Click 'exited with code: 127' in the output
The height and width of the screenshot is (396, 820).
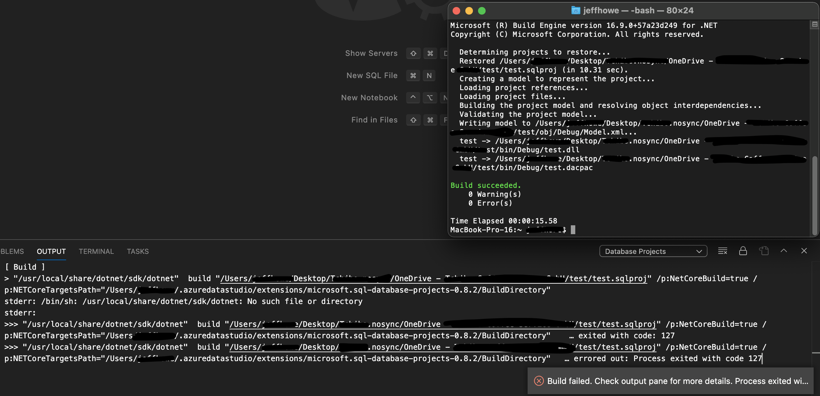point(626,336)
